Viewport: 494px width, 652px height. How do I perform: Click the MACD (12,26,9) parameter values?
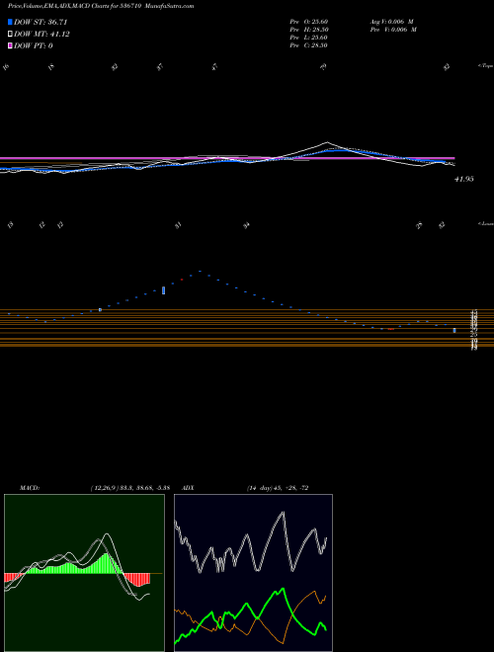129,488
